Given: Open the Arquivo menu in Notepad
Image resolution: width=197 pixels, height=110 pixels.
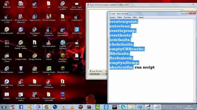Looking at the screenshot, I should tap(112, 17).
